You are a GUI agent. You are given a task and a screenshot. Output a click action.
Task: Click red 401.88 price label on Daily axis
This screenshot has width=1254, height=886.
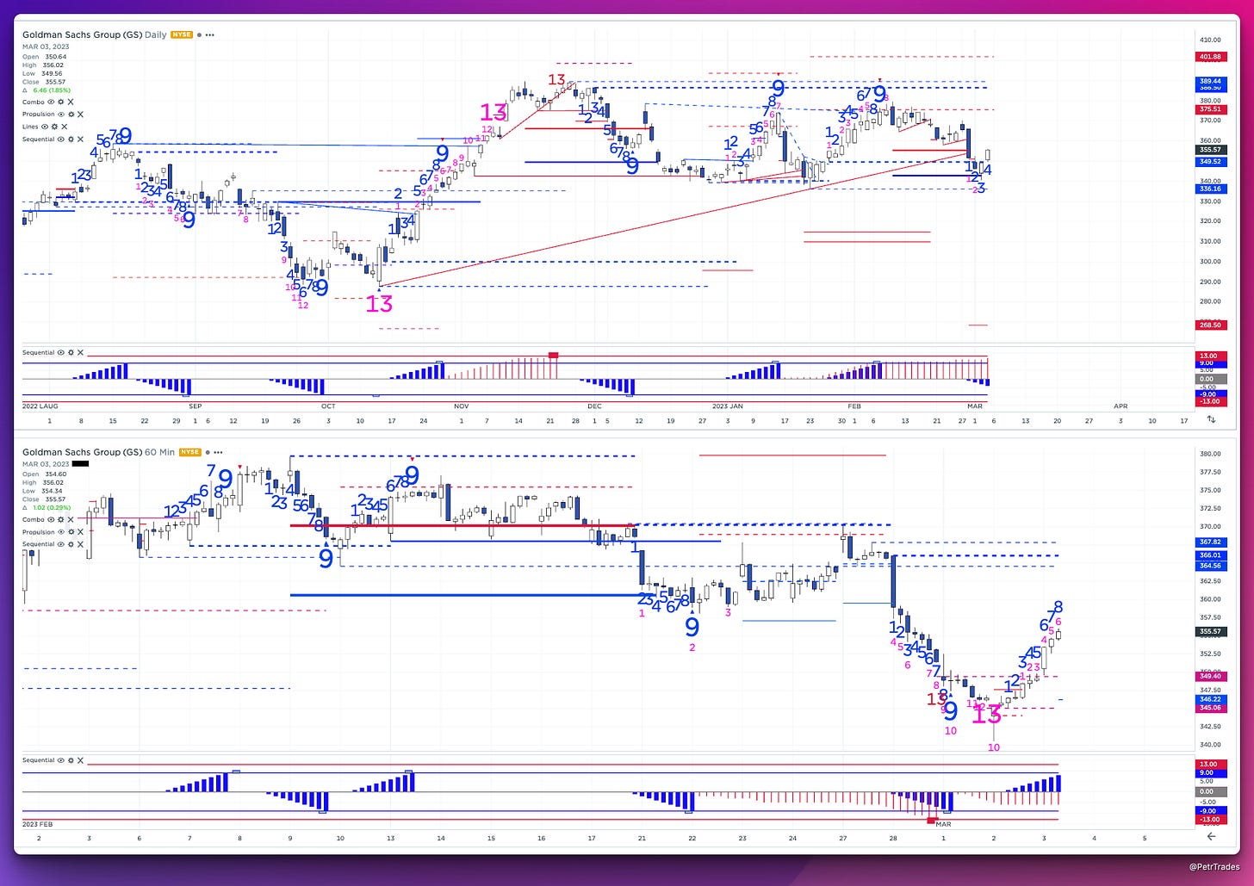click(x=1209, y=57)
